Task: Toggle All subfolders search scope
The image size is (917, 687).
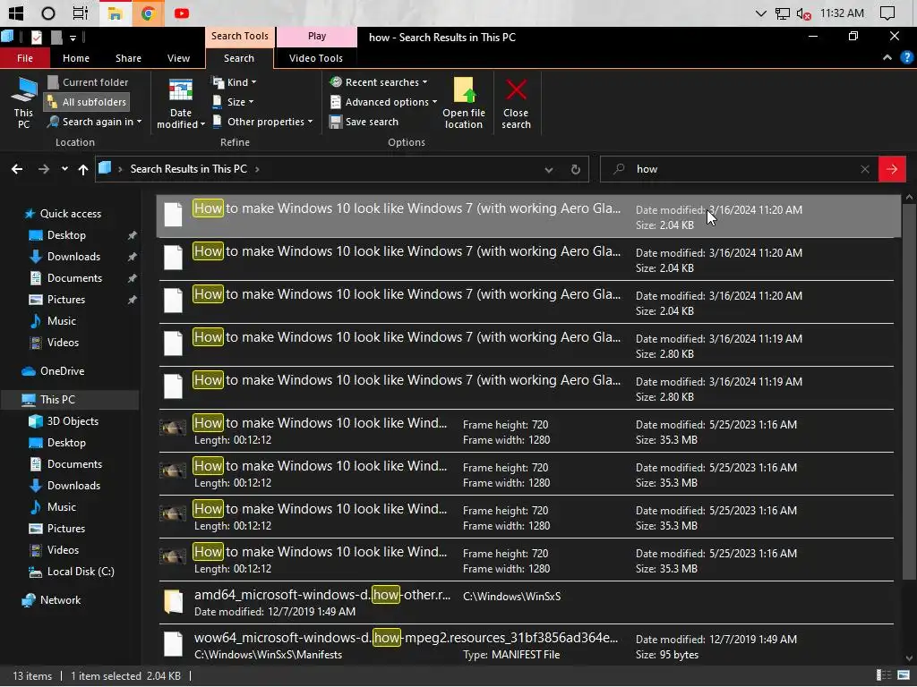Action: (87, 102)
